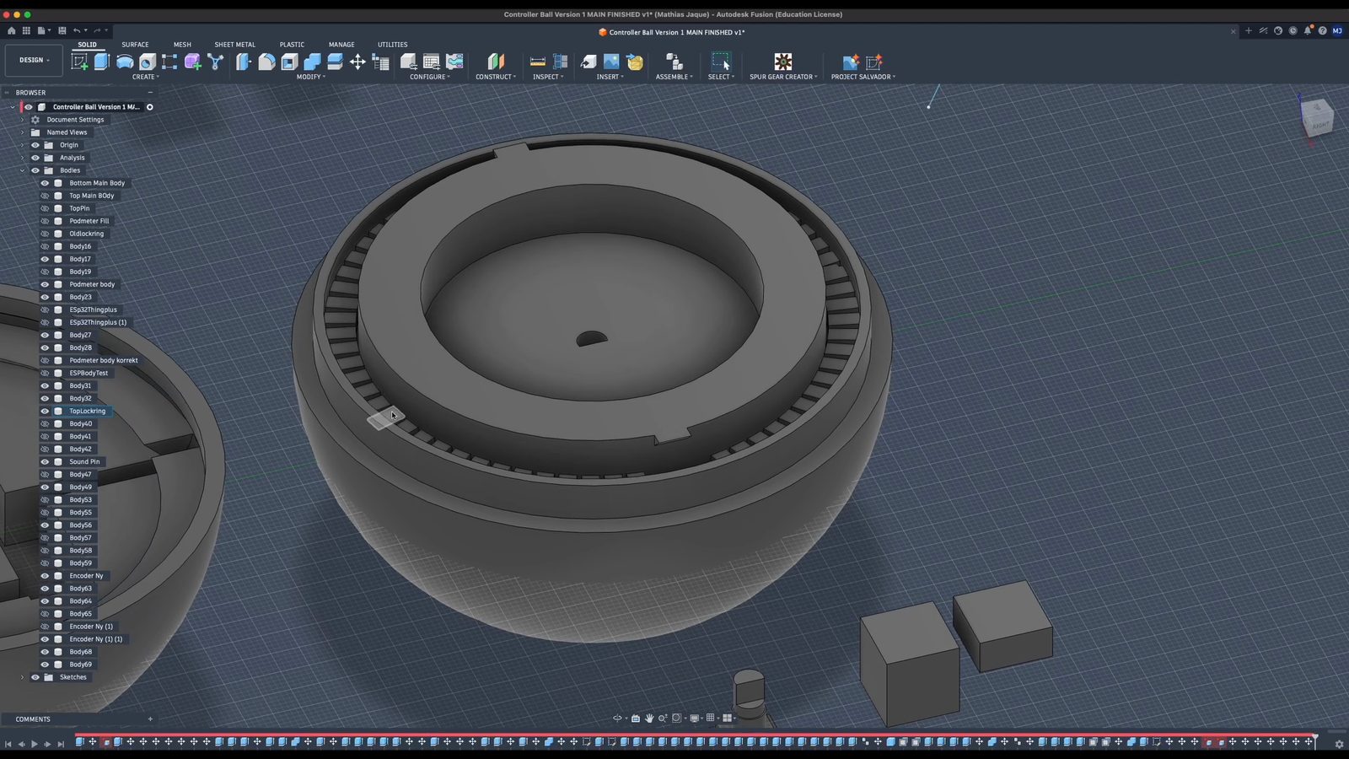Click the ViewCube in the corner
Viewport: 1349px width, 759px height.
click(1316, 117)
